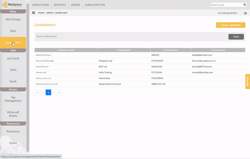Screen dimensions: 250x159
Task: Click the sidebar scroll up arrow
Action: 28,2
